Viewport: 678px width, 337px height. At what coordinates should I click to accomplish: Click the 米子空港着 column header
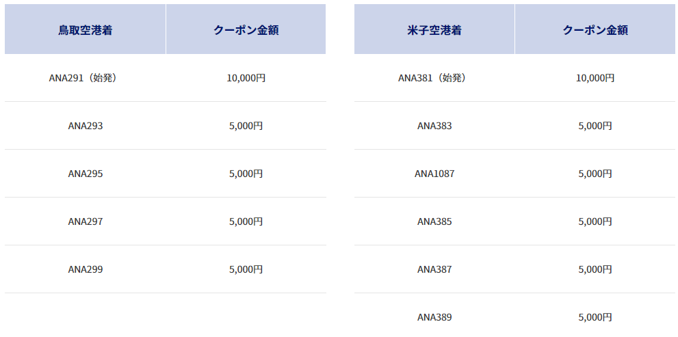434,29
